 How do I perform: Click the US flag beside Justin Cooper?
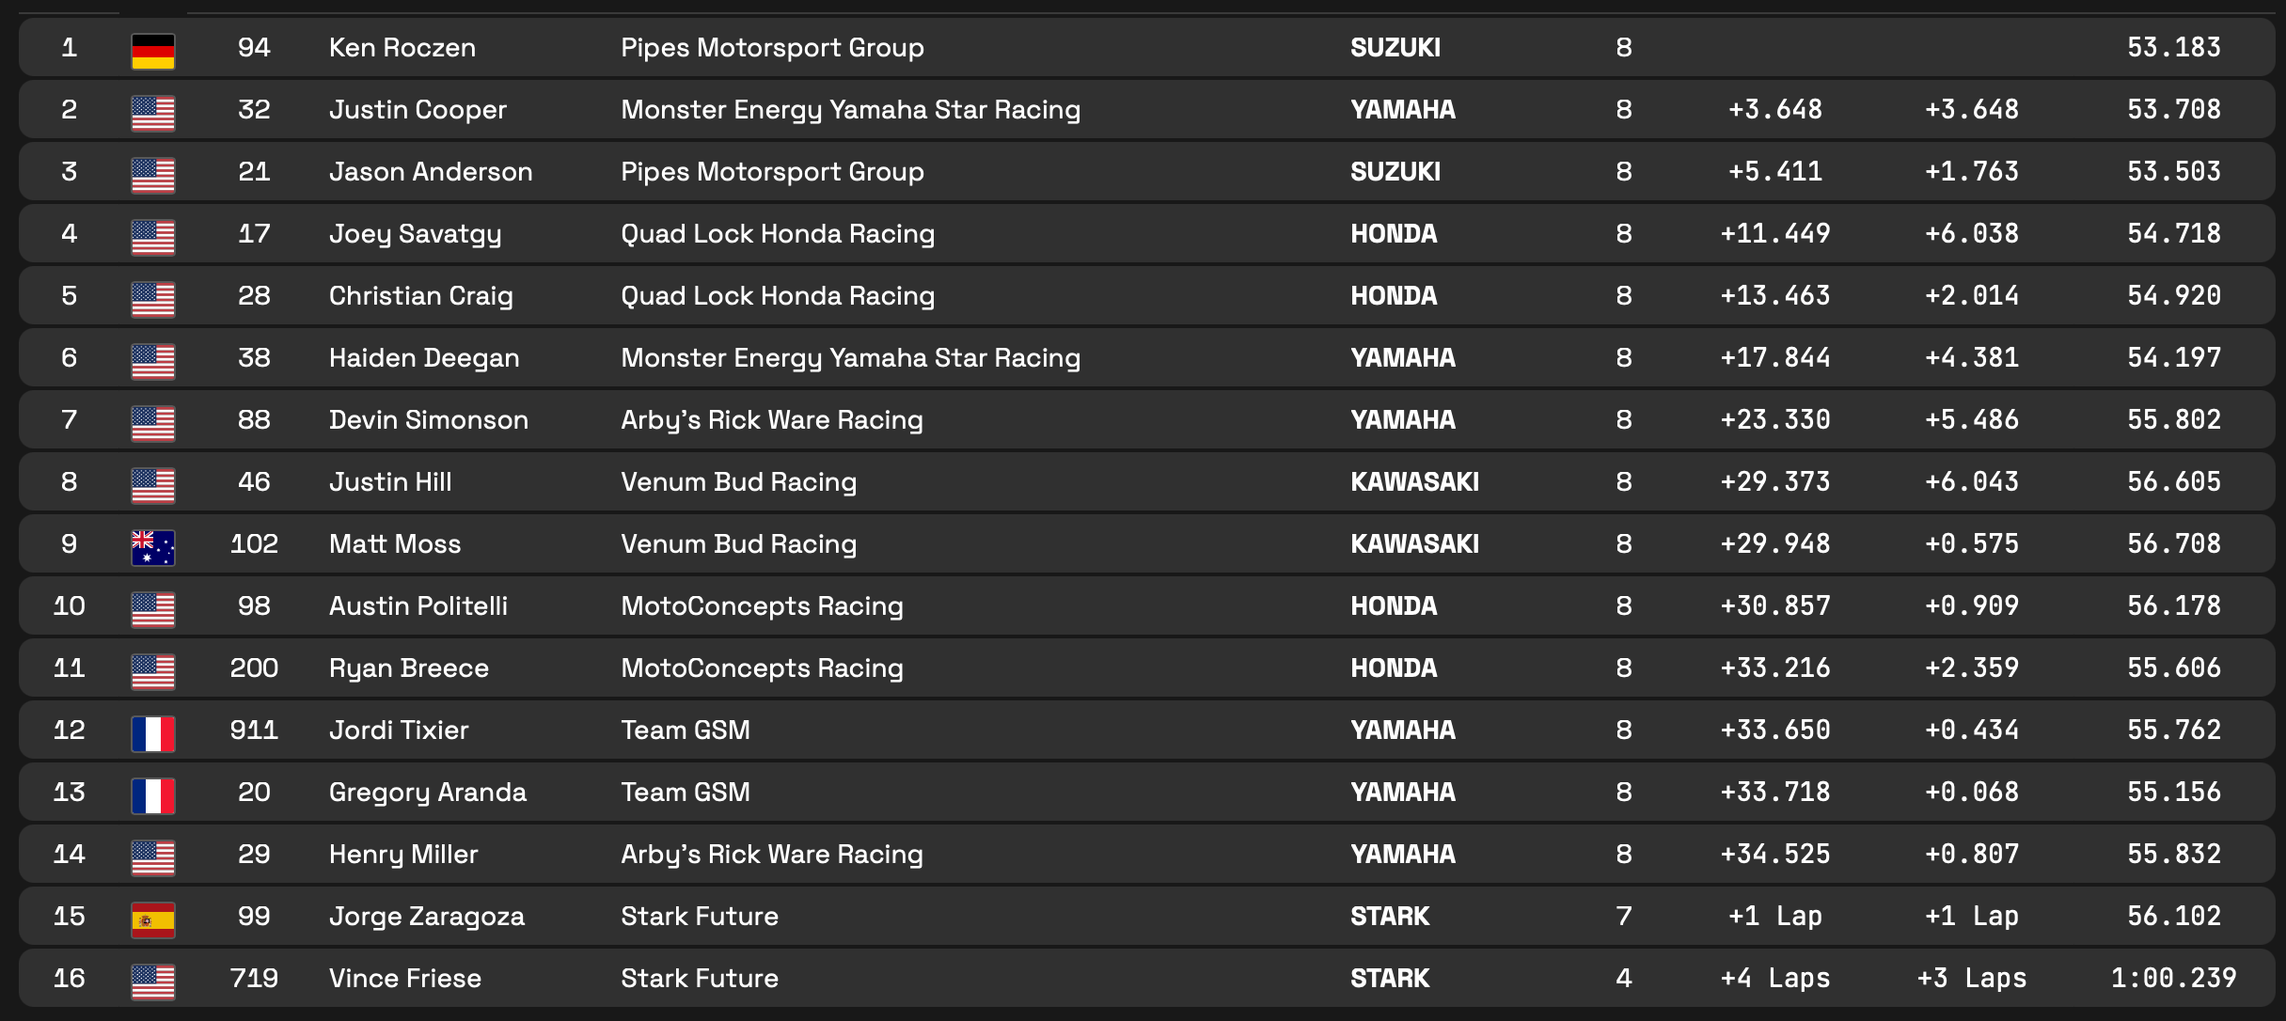click(x=153, y=113)
